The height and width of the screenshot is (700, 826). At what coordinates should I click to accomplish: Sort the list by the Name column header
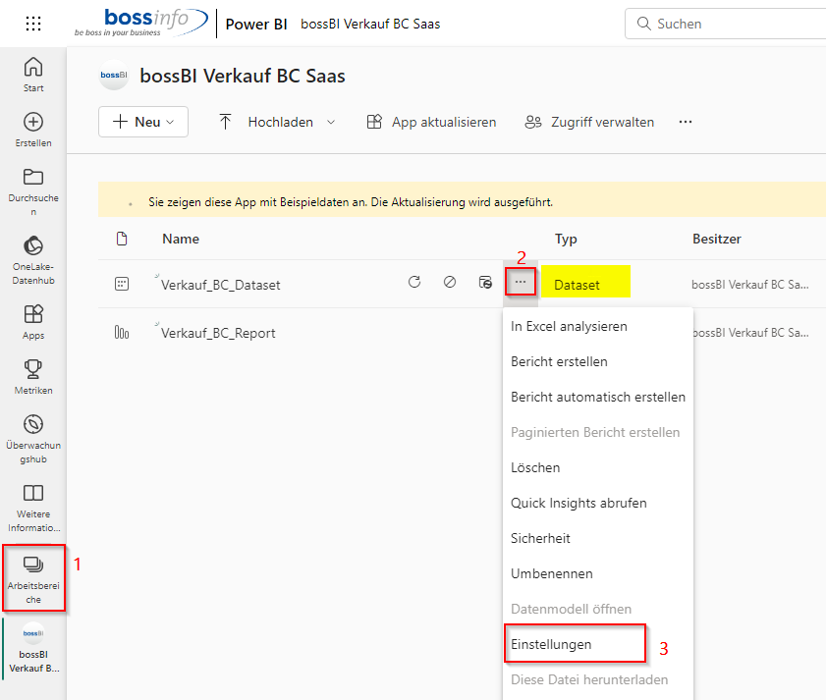click(181, 239)
